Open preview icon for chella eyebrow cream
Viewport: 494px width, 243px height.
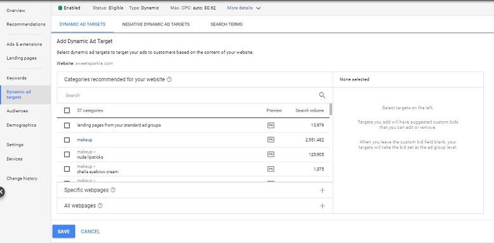pos(270,169)
